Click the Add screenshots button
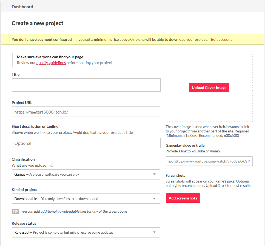The height and width of the screenshot is (246, 265). click(x=183, y=198)
